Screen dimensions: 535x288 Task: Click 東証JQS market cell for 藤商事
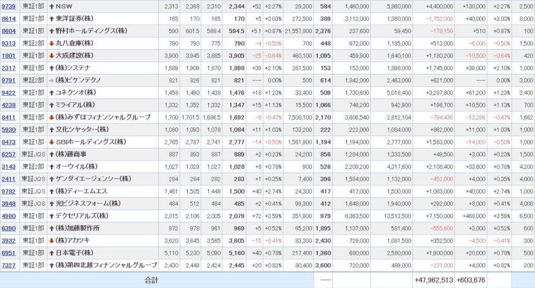pyautogui.click(x=33, y=154)
